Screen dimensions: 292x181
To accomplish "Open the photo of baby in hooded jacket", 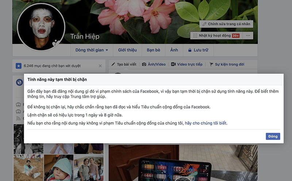I will tap(59, 168).
